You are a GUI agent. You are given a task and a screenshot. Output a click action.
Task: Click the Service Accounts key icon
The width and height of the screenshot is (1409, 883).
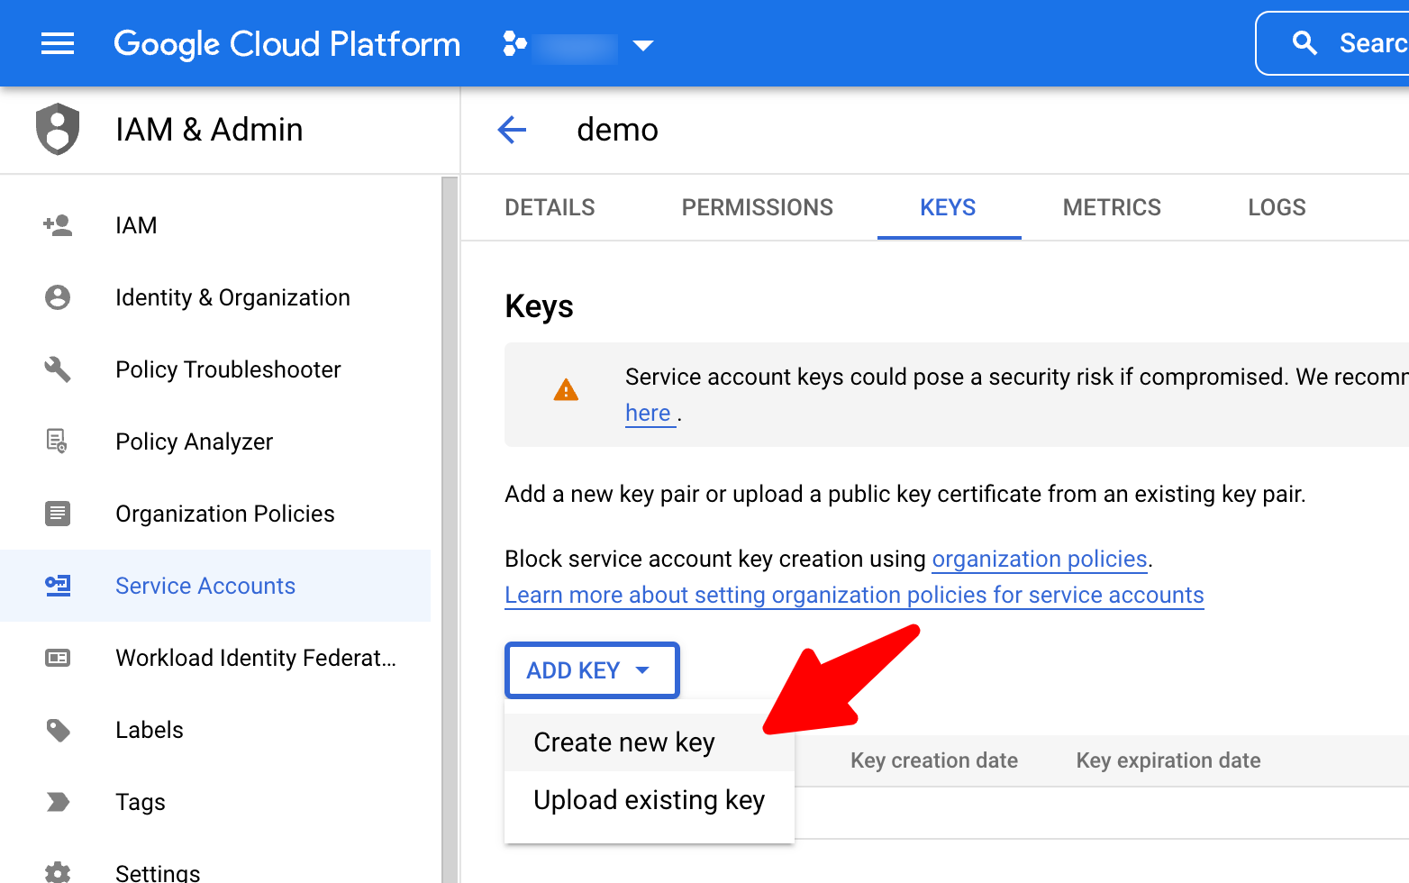pos(58,586)
